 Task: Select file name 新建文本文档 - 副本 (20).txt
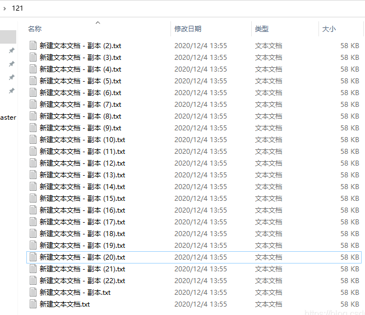pyautogui.click(x=82, y=257)
